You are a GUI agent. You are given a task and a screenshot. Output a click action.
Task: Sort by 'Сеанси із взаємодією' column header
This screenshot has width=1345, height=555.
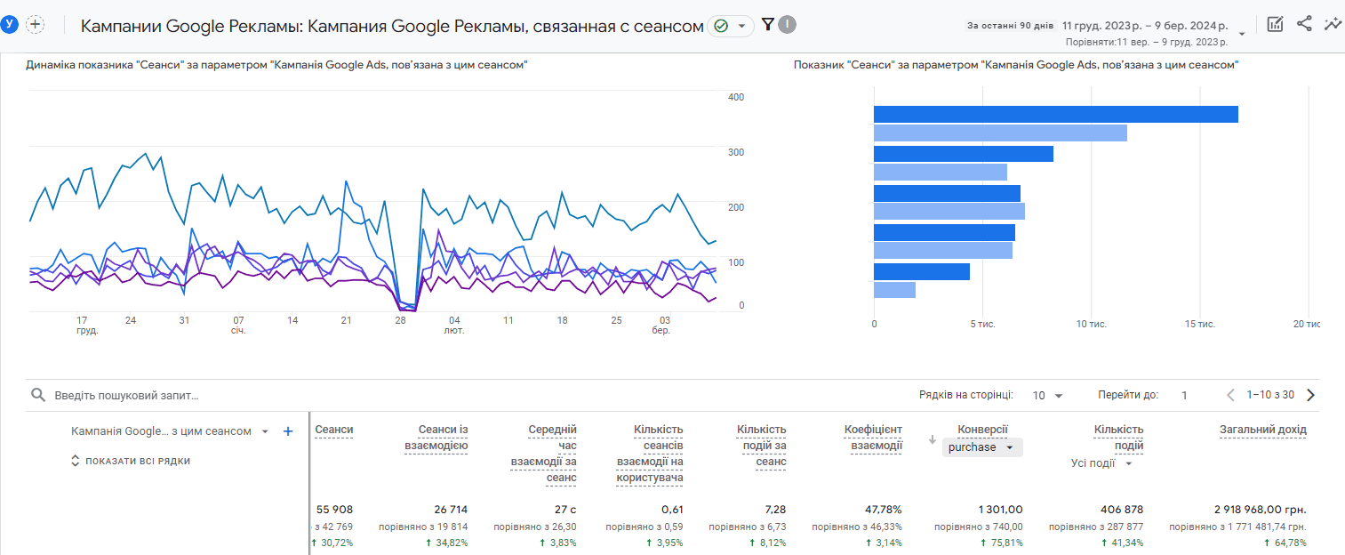[436, 438]
